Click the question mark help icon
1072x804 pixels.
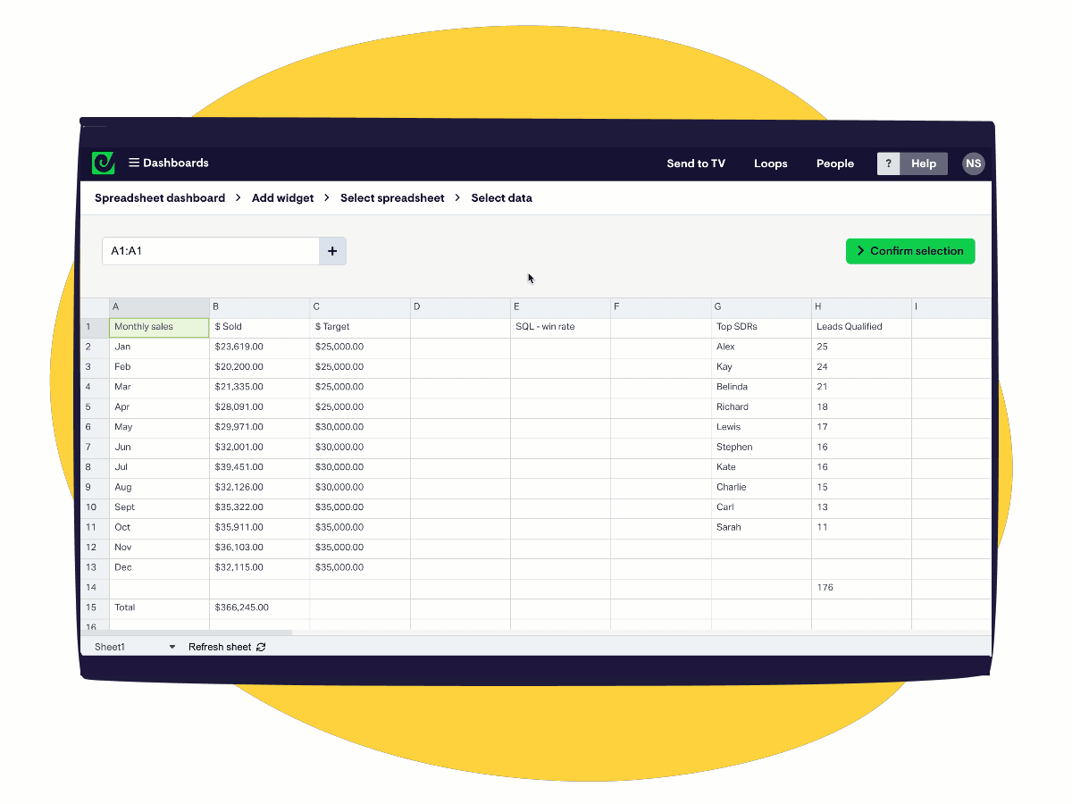pos(888,163)
